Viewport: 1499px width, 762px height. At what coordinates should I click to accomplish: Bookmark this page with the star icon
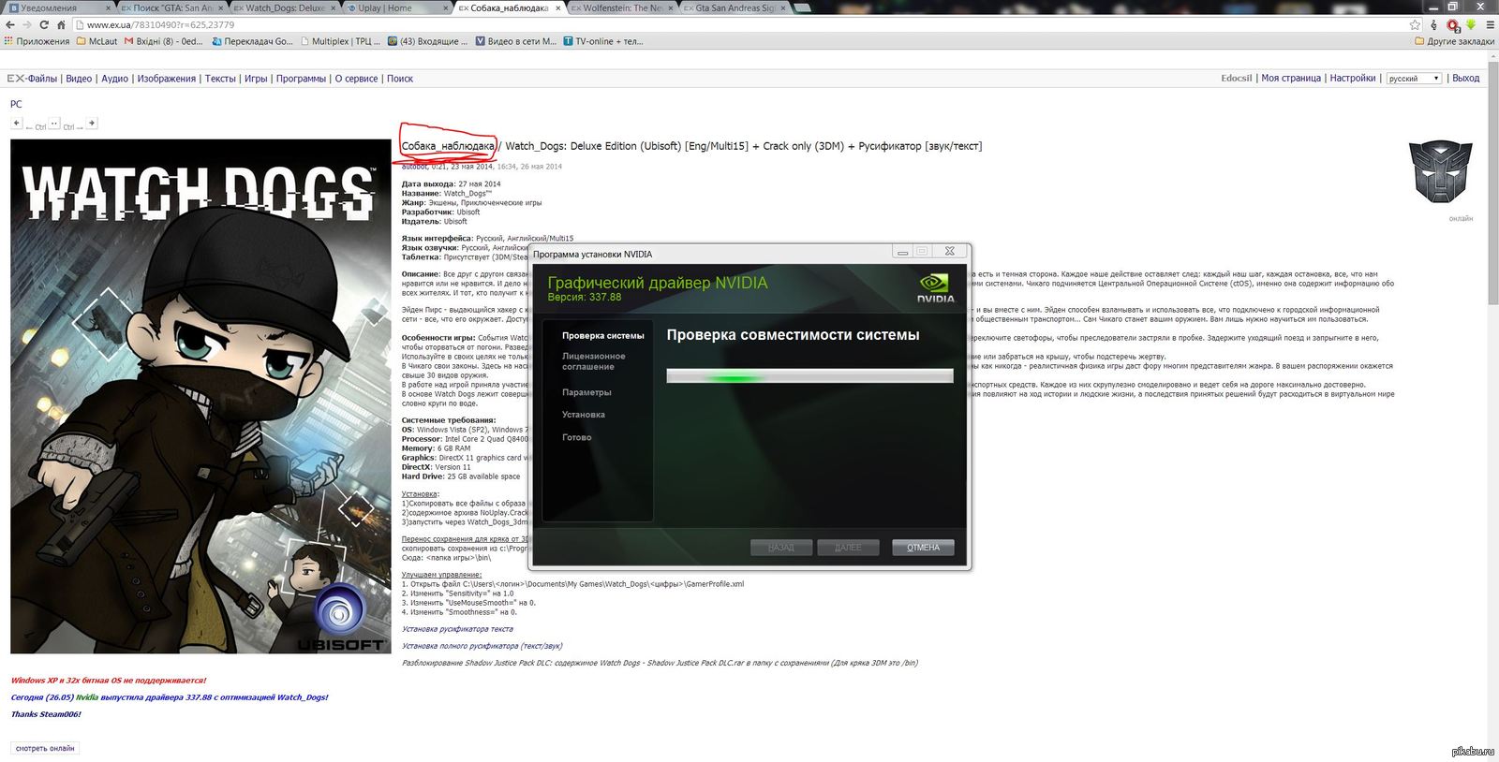1415,25
